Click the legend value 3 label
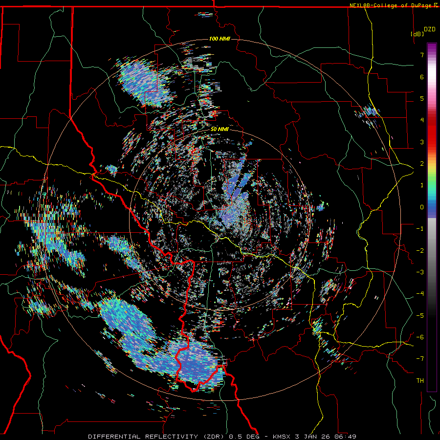 click(422, 142)
